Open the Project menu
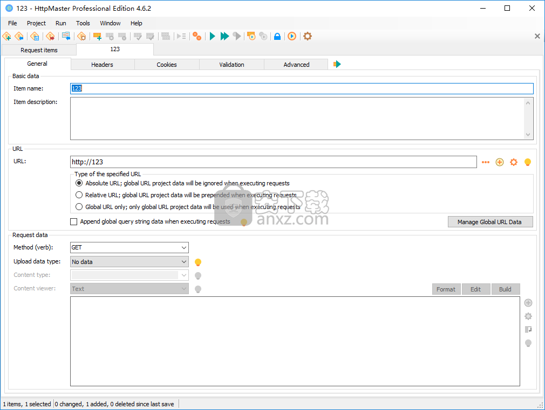 coord(36,23)
